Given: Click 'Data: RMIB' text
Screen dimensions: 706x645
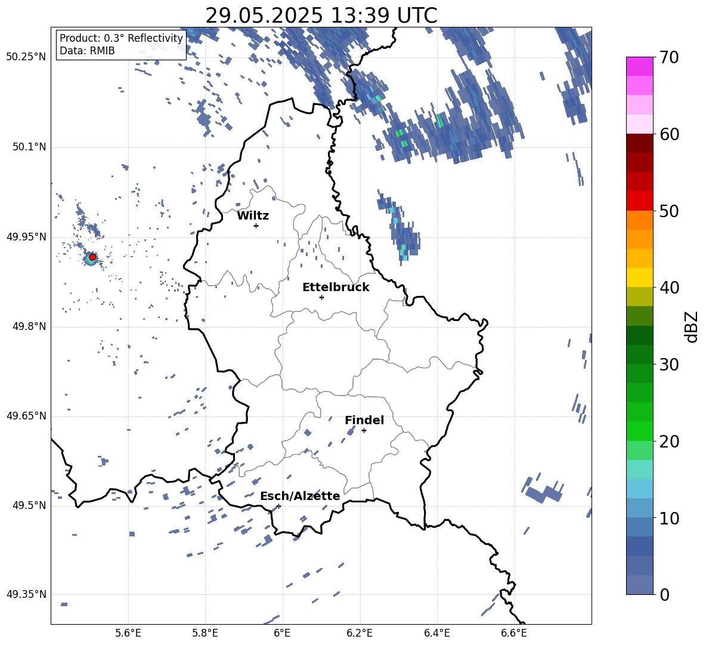Looking at the screenshot, I should [87, 51].
